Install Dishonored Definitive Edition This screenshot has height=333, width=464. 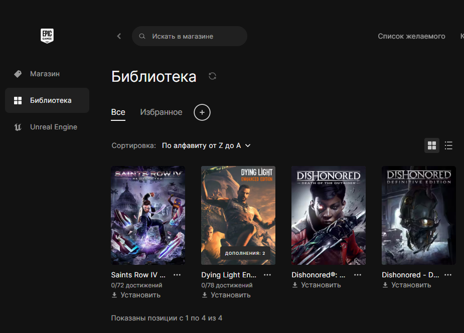[x=407, y=285]
